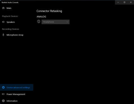Close the Realtek Audio Console window
Viewport: 134px width, 104px height.
click(131, 2)
